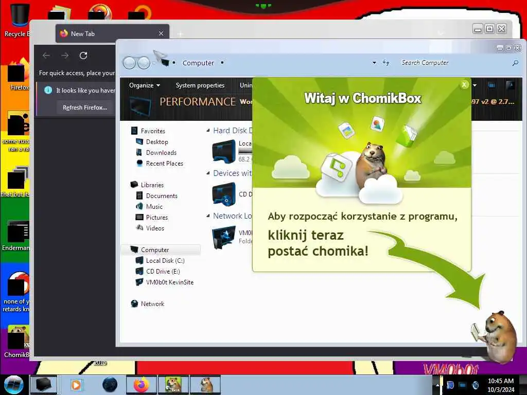Click the ChomikBox taskbar button
Screen dimensions: 527x395
click(x=173, y=385)
